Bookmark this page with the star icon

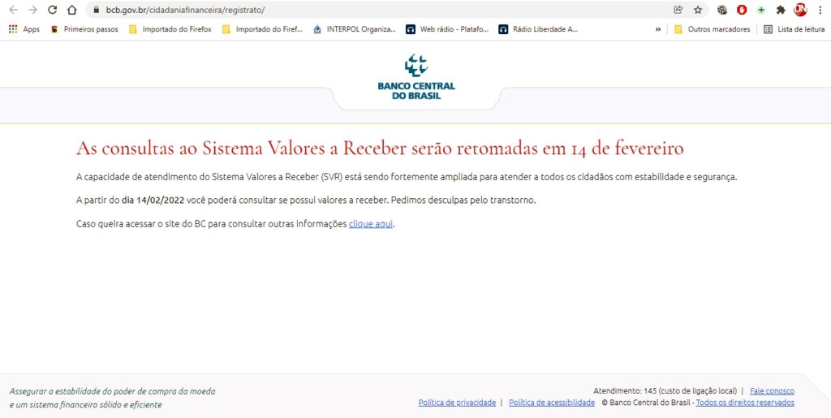coord(698,10)
